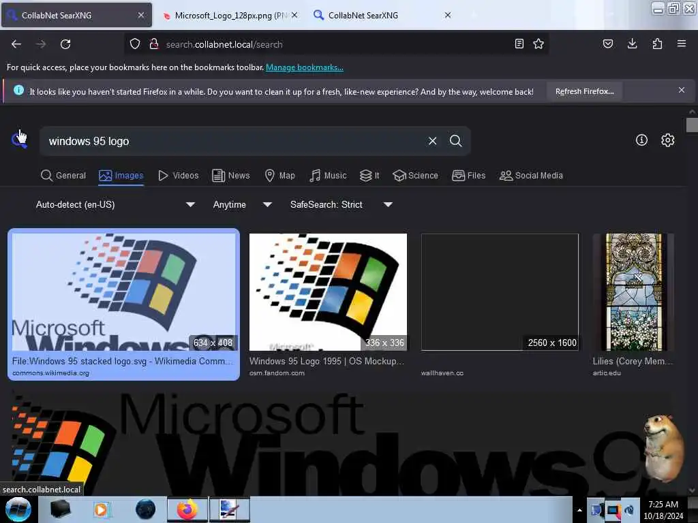This screenshot has height=523, width=698.
Task: Open the dark globe taskbar icon
Action: pos(146,509)
